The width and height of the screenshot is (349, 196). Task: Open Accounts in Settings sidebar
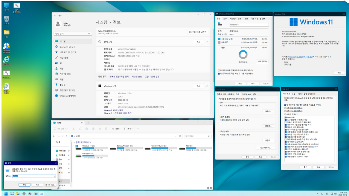coord(73,68)
